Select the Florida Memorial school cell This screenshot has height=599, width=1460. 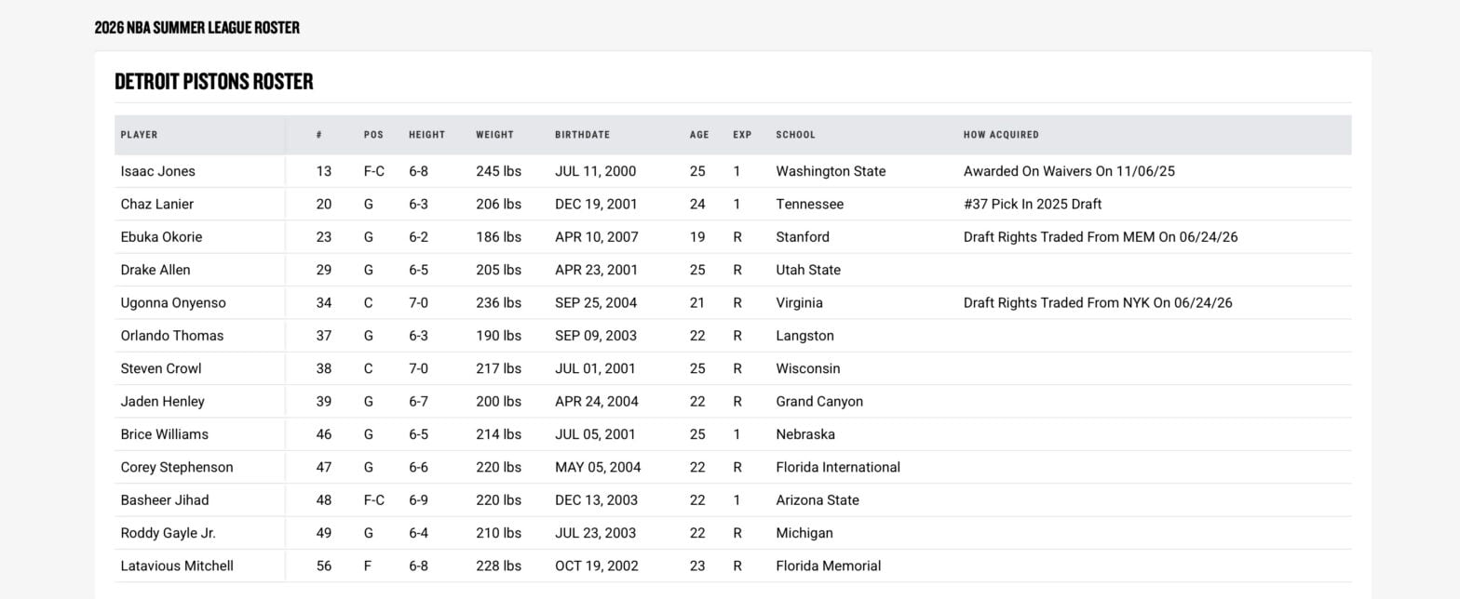click(828, 566)
